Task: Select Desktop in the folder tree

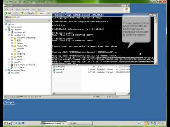Action: 11,24
